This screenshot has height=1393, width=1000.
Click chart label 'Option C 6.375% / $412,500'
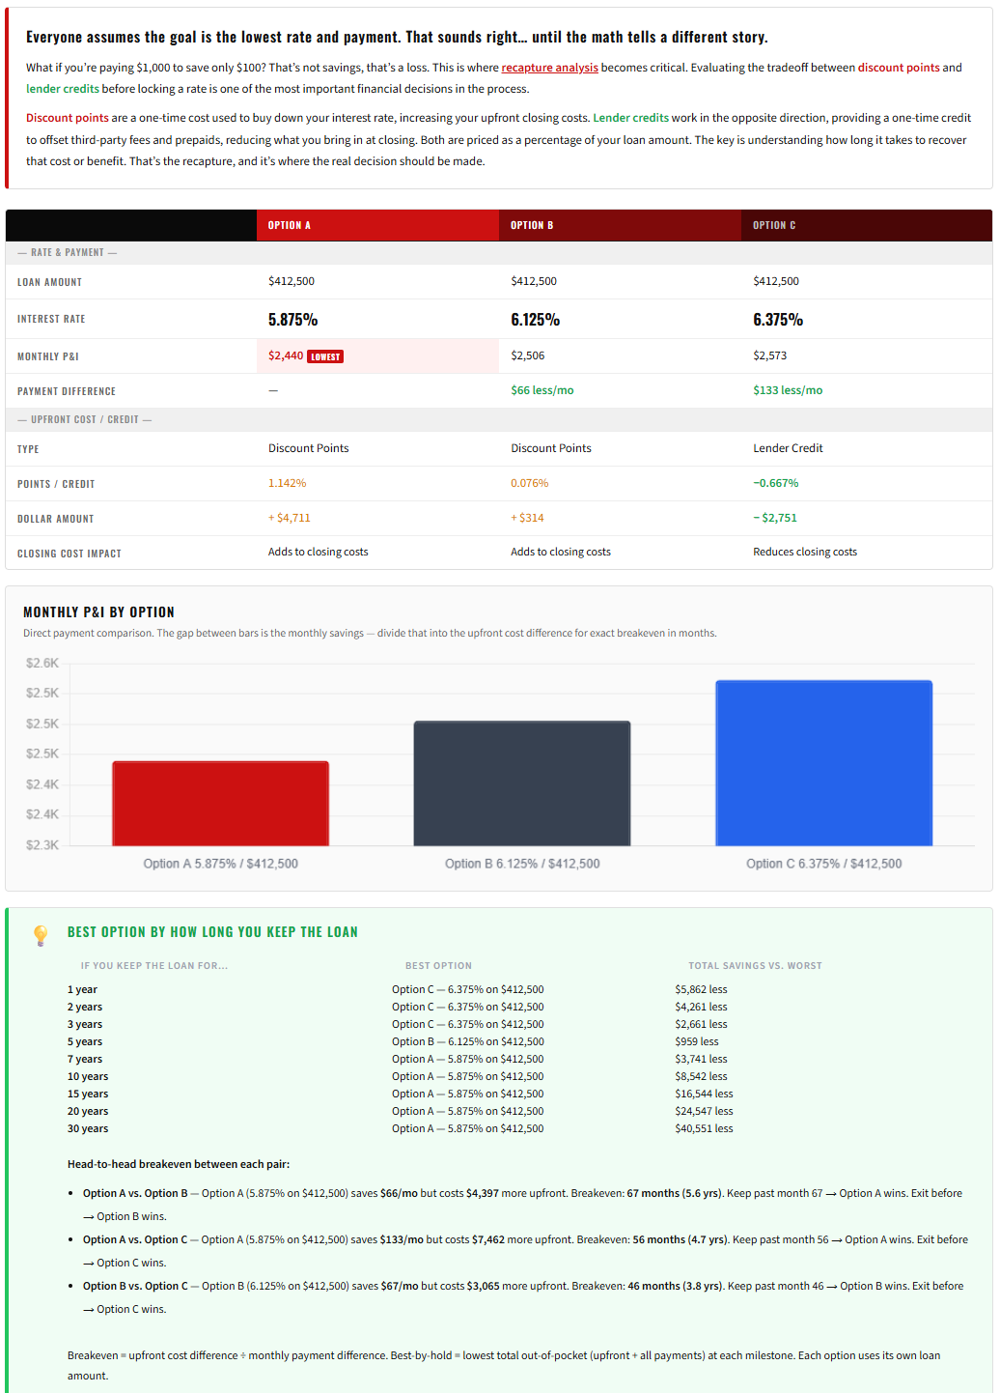pyautogui.click(x=824, y=864)
